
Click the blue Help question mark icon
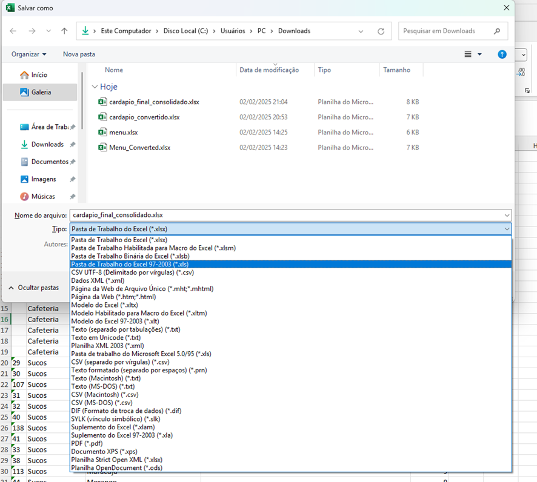tap(502, 54)
